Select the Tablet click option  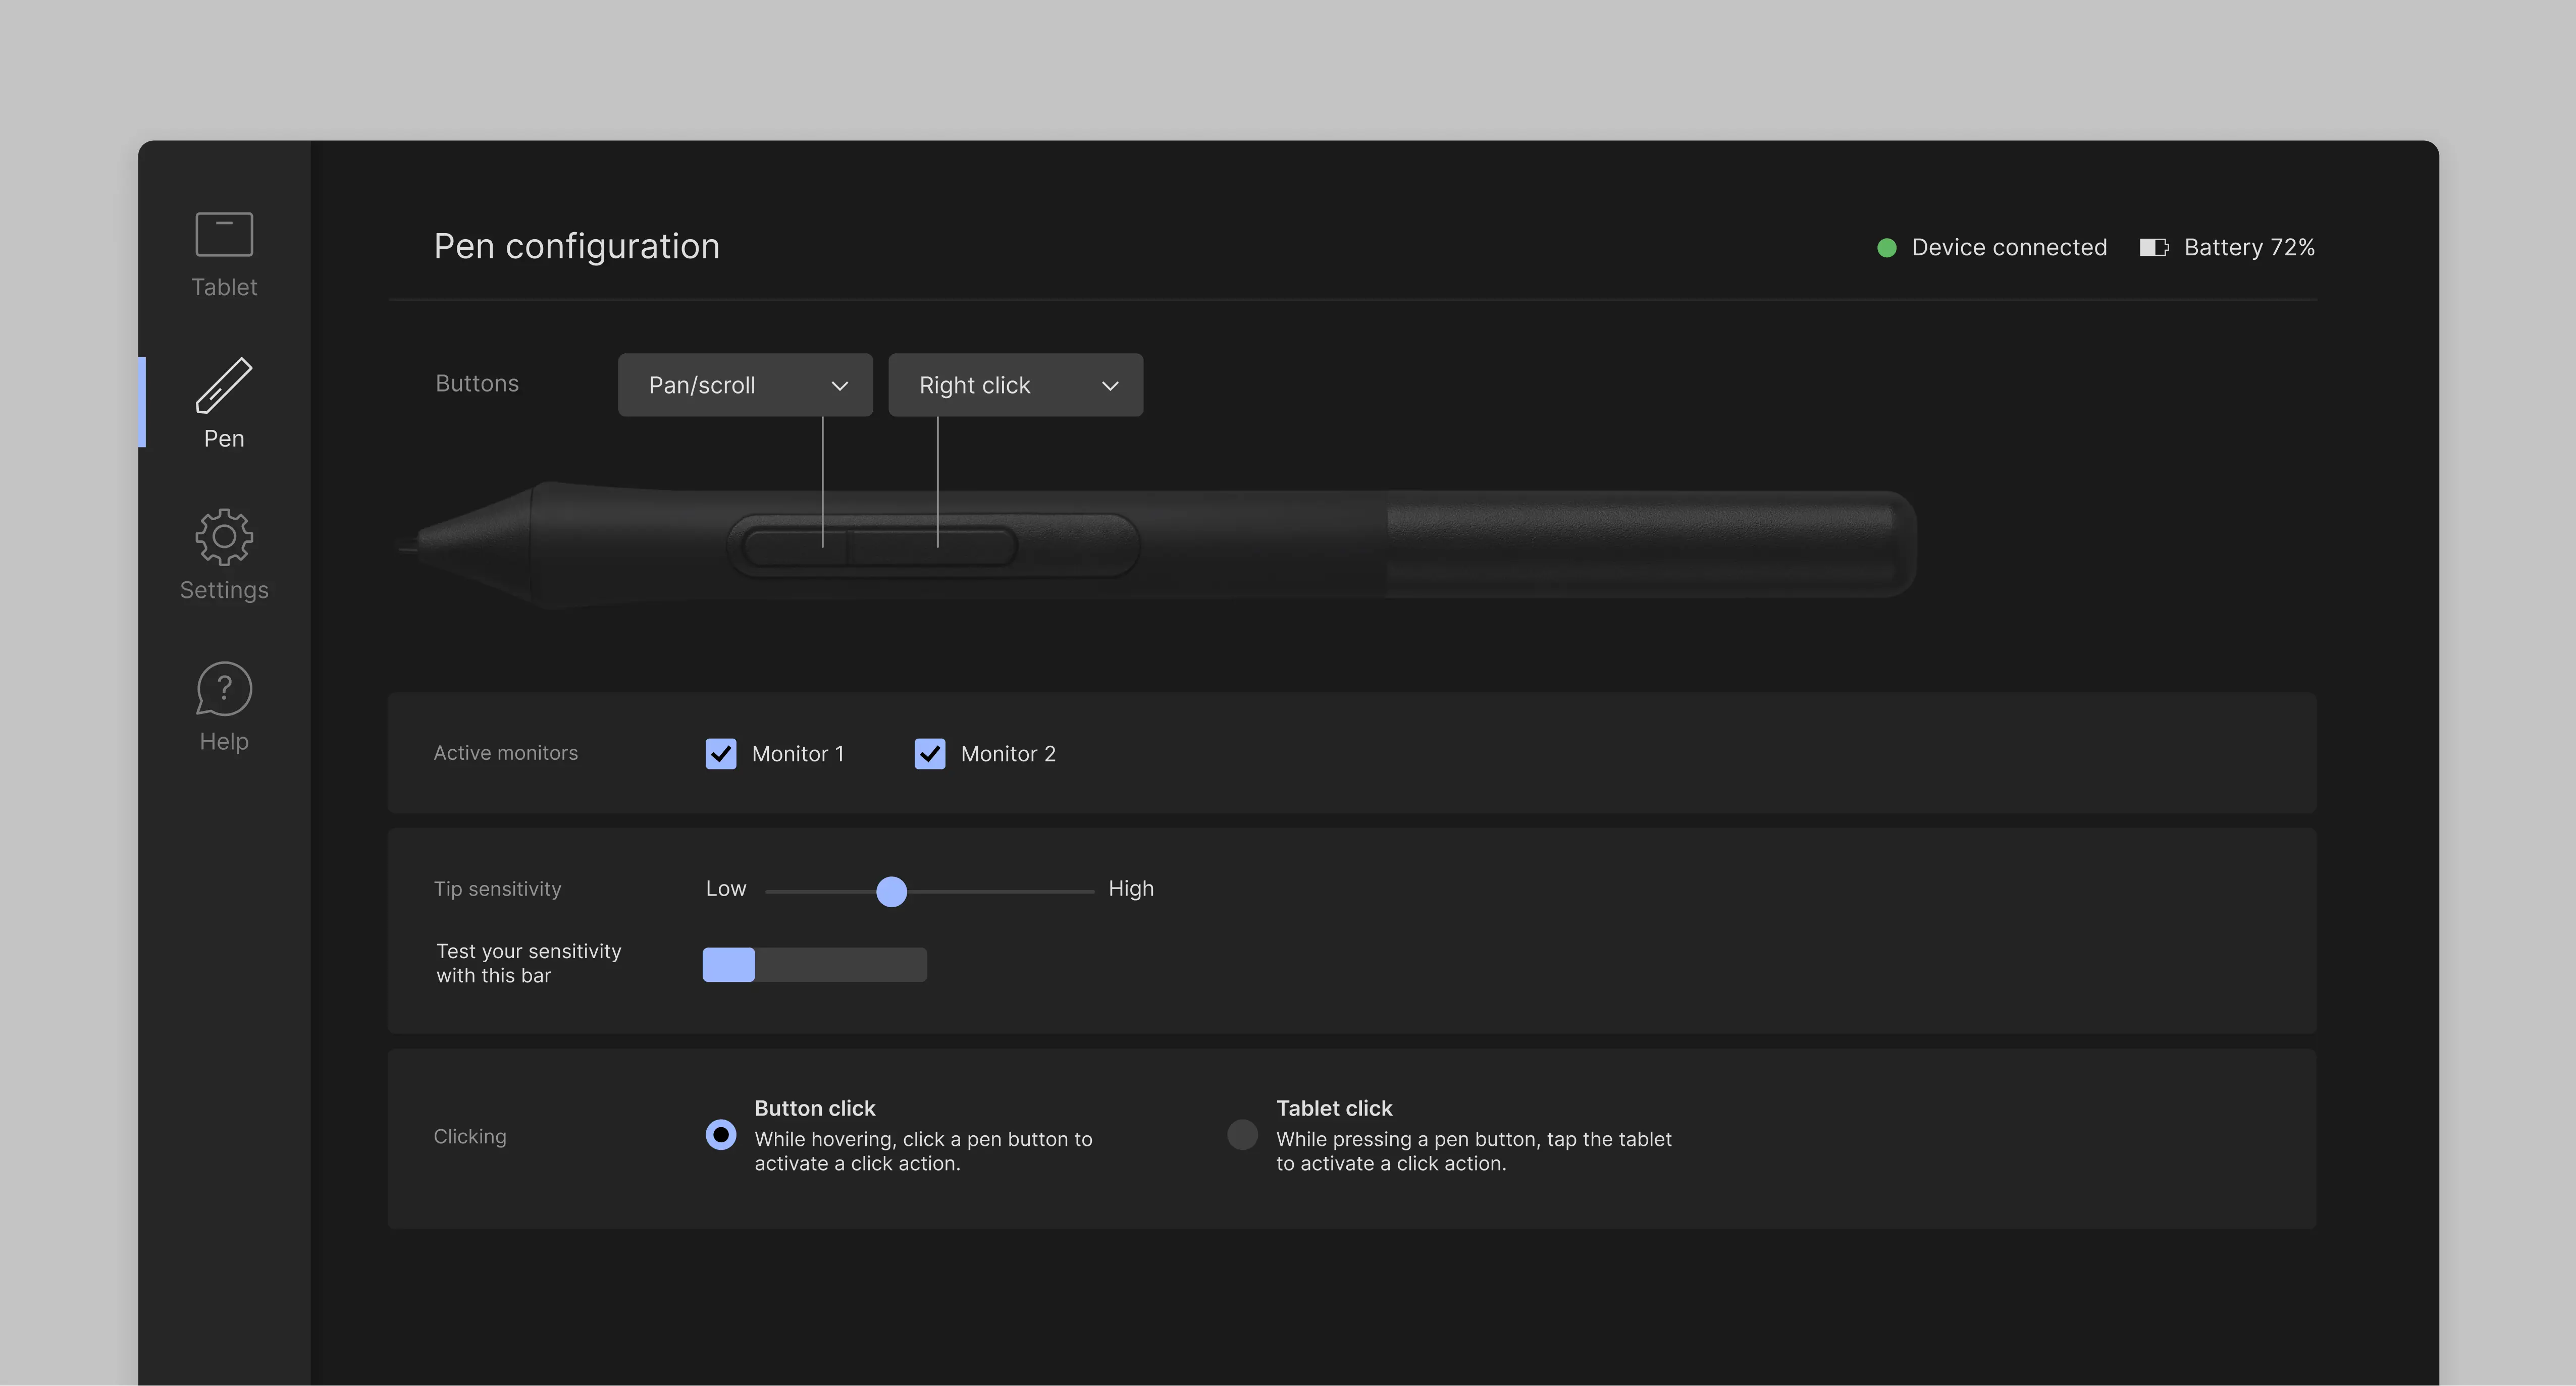pyautogui.click(x=1242, y=1134)
